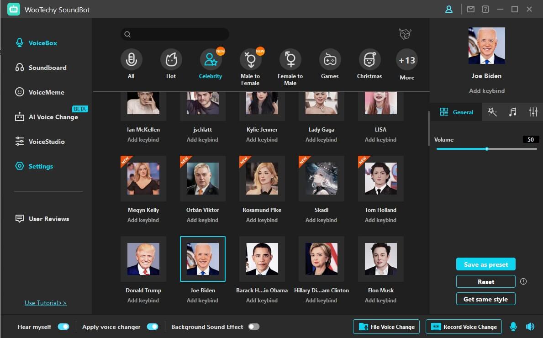The image size is (543, 338).
Task: Expand the +13 More categories
Action: tap(406, 61)
